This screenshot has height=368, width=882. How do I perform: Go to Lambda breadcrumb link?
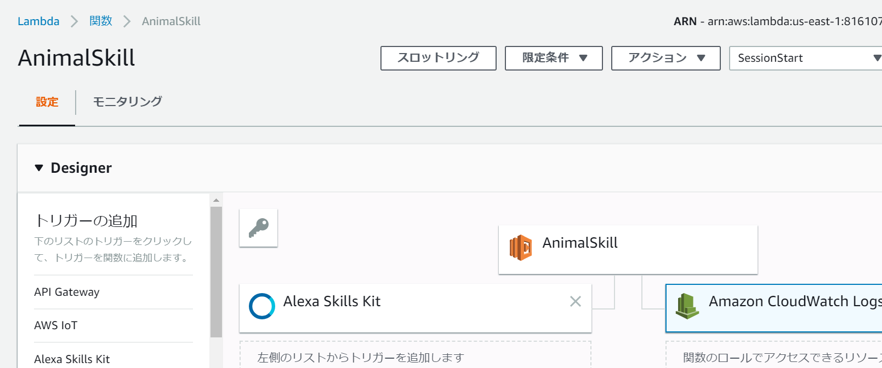coord(38,21)
